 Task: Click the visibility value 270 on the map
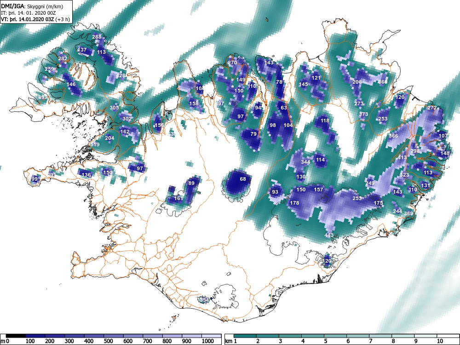point(232,63)
